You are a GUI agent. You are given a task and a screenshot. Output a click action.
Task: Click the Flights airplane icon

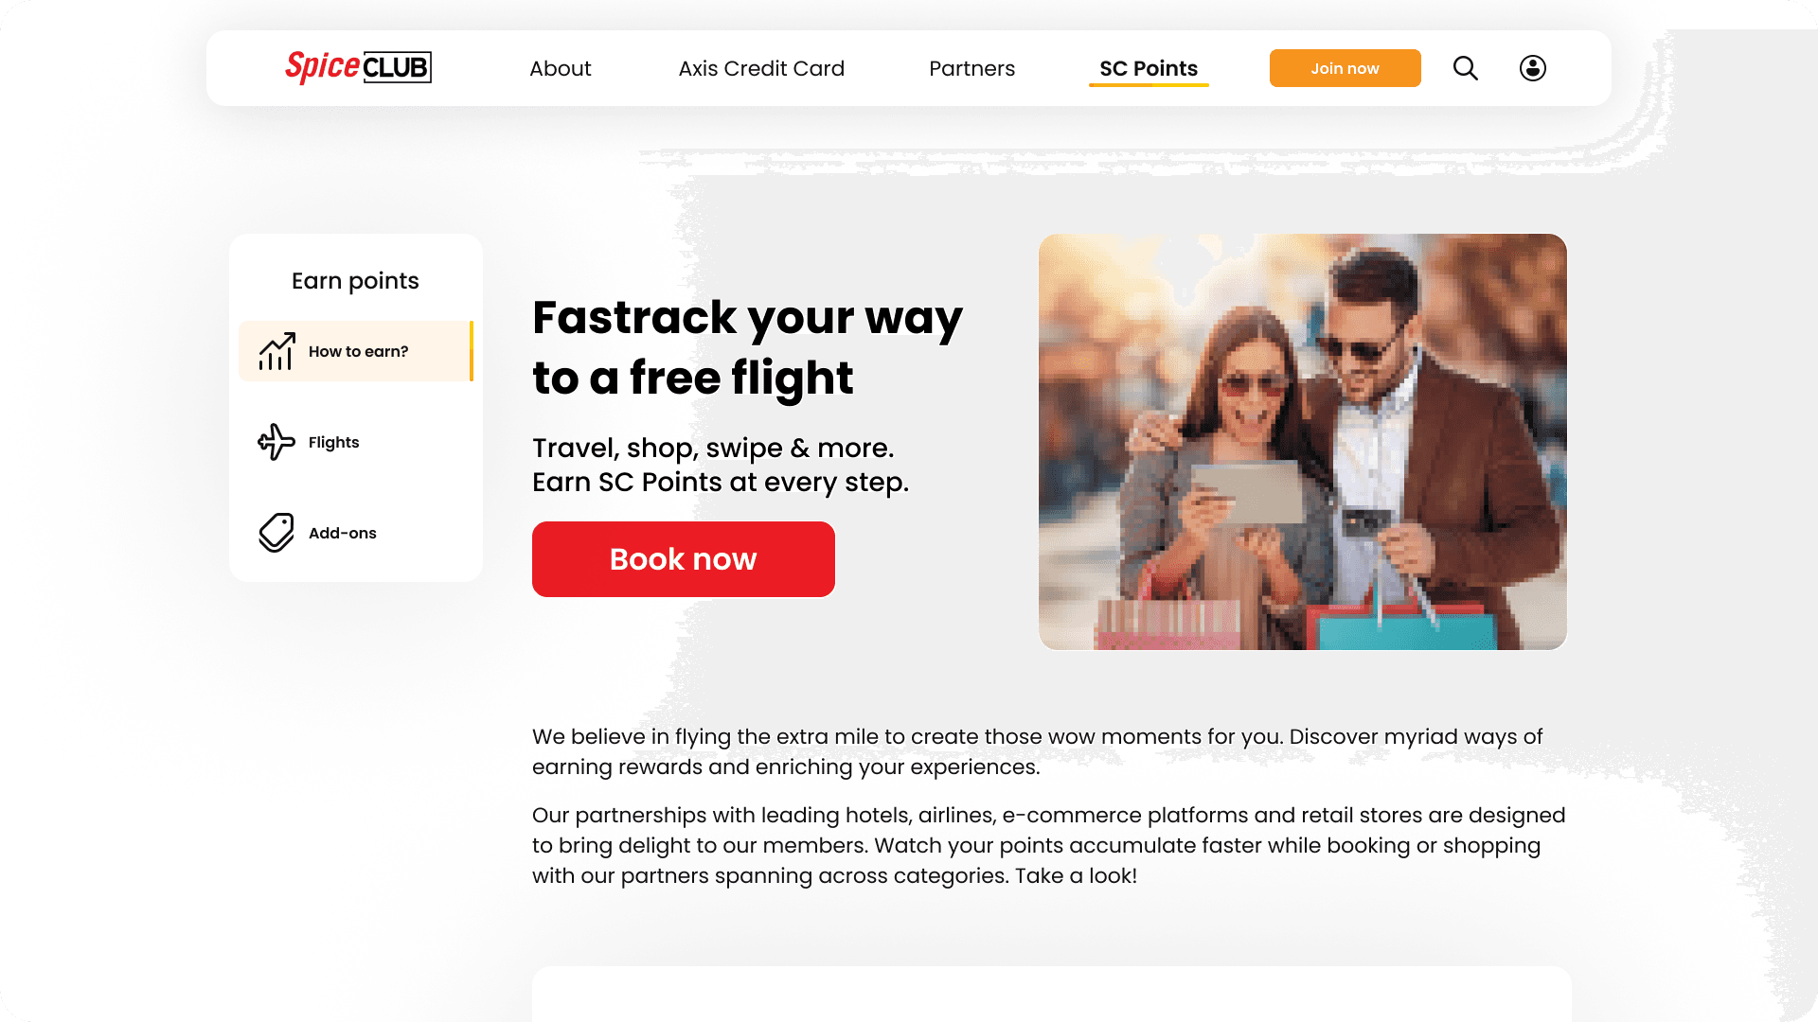(x=276, y=442)
